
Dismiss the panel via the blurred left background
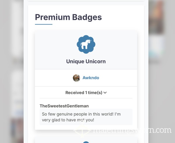click(12, 71)
